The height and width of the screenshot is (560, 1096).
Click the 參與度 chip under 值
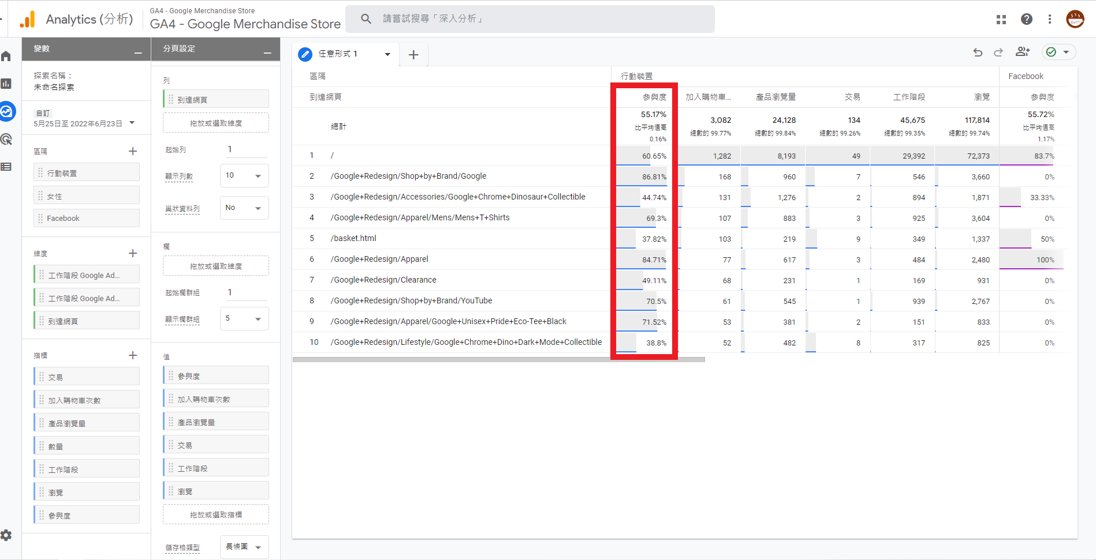click(216, 375)
